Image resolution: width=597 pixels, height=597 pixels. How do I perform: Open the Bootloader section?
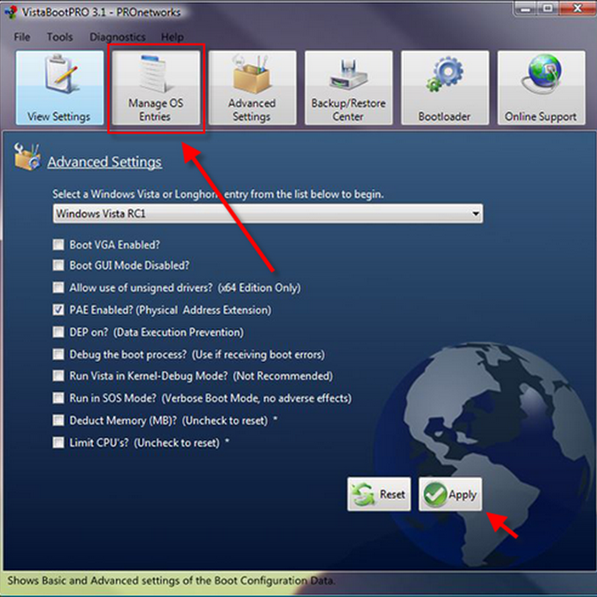pos(445,87)
